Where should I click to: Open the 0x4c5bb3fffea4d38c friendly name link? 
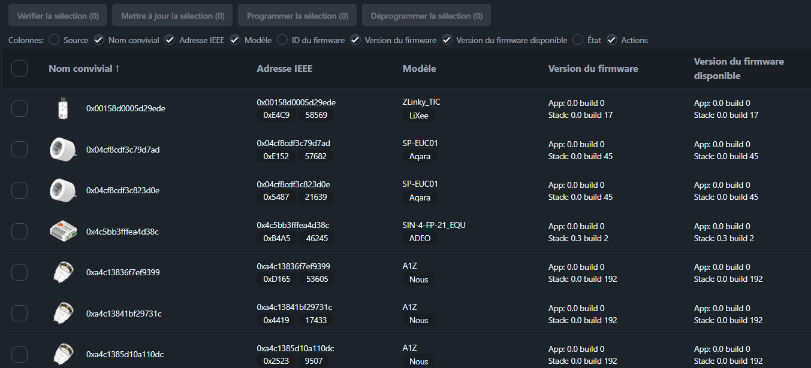pos(122,232)
